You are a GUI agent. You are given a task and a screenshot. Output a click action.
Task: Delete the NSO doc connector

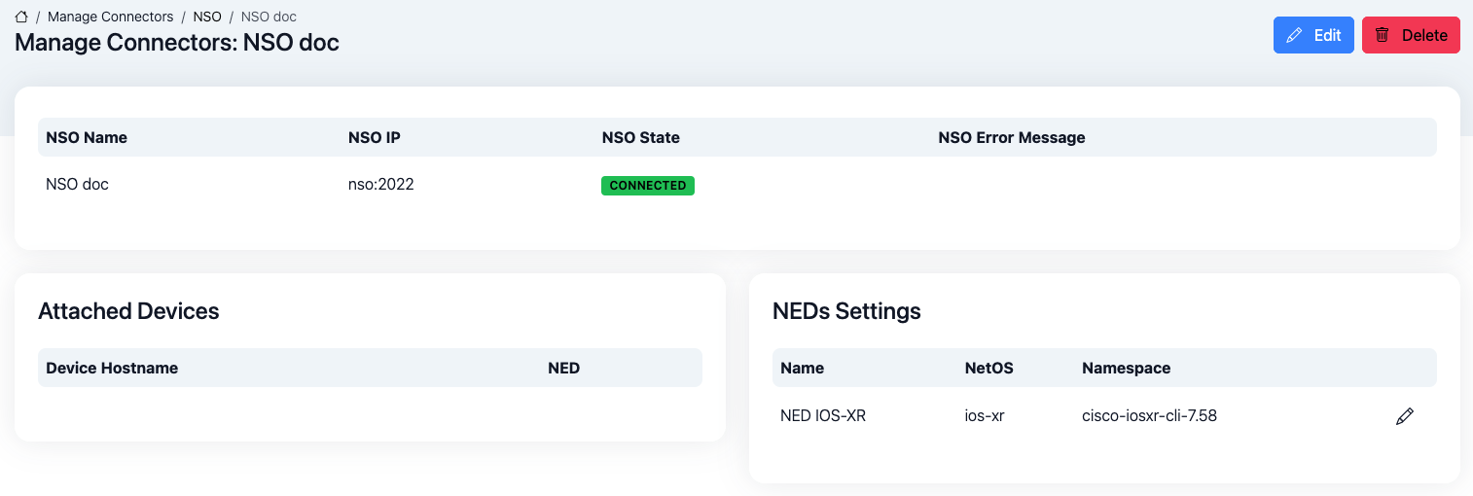1410,35
